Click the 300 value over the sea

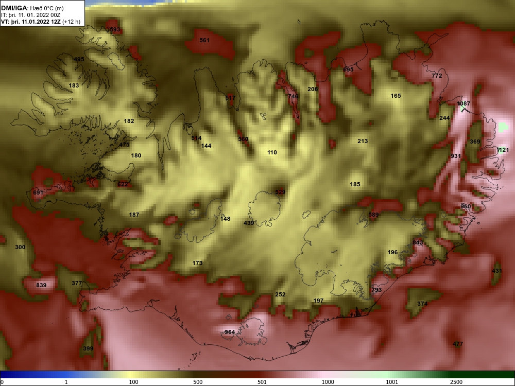(x=20, y=247)
